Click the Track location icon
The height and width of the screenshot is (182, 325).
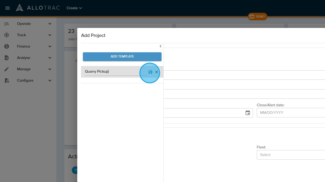[7, 35]
